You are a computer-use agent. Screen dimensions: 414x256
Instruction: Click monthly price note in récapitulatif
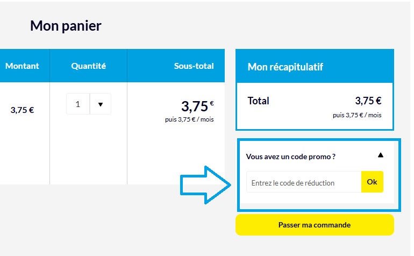tap(357, 115)
